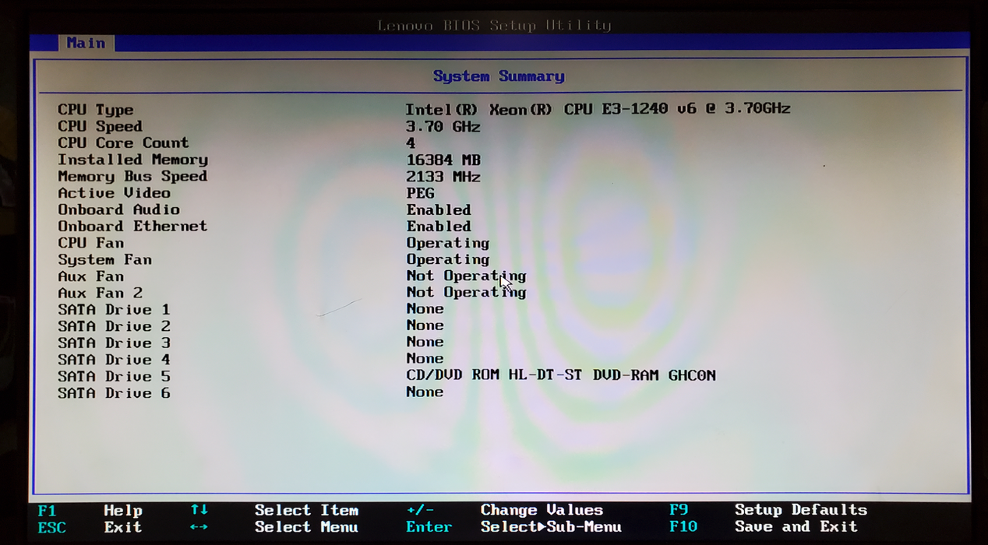Click the System Fan label

click(104, 259)
